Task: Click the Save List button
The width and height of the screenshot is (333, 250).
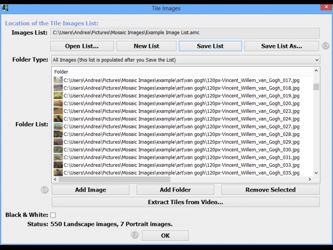Action: click(x=210, y=46)
